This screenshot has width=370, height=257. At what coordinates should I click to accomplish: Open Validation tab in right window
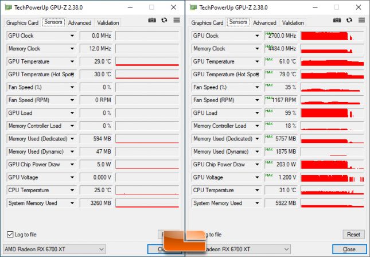(x=293, y=22)
